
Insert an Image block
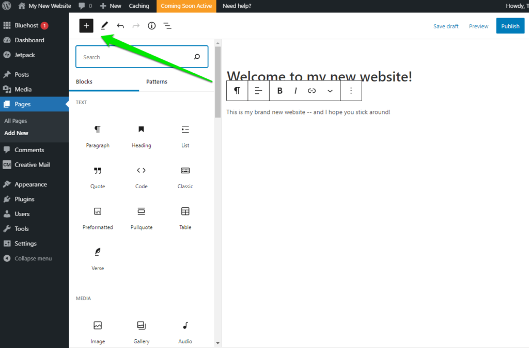tap(98, 333)
